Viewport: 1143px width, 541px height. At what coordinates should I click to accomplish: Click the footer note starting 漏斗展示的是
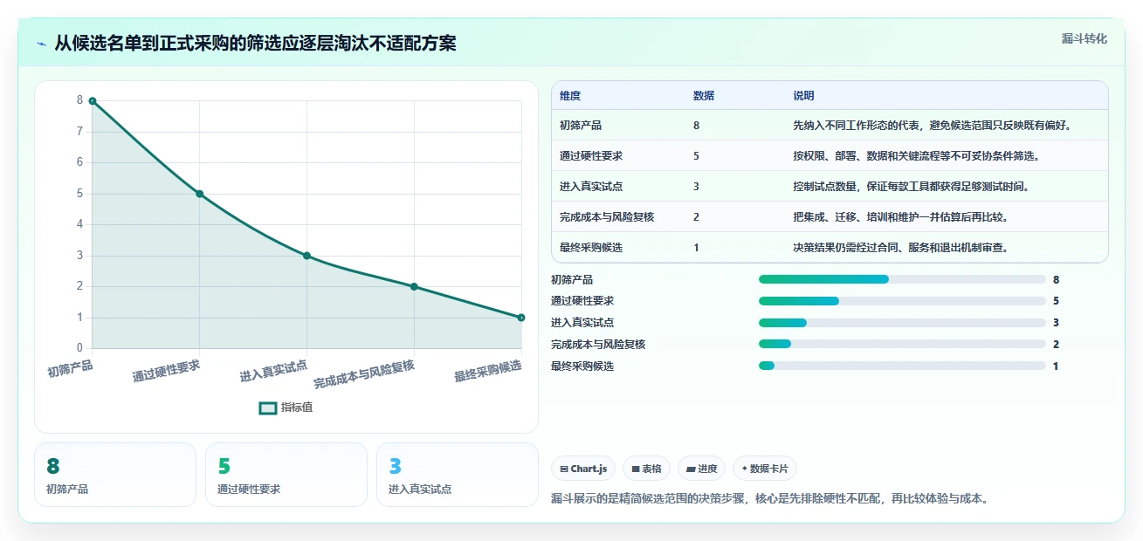pyautogui.click(x=769, y=500)
